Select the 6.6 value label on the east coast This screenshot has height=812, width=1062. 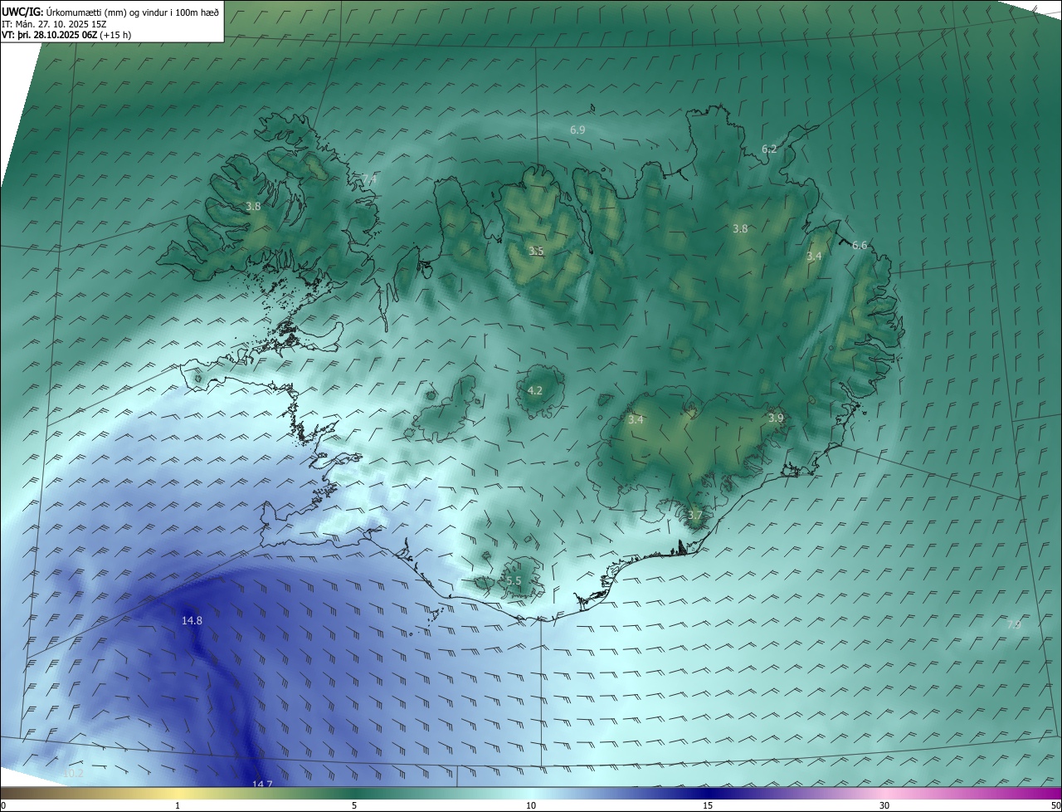(860, 245)
